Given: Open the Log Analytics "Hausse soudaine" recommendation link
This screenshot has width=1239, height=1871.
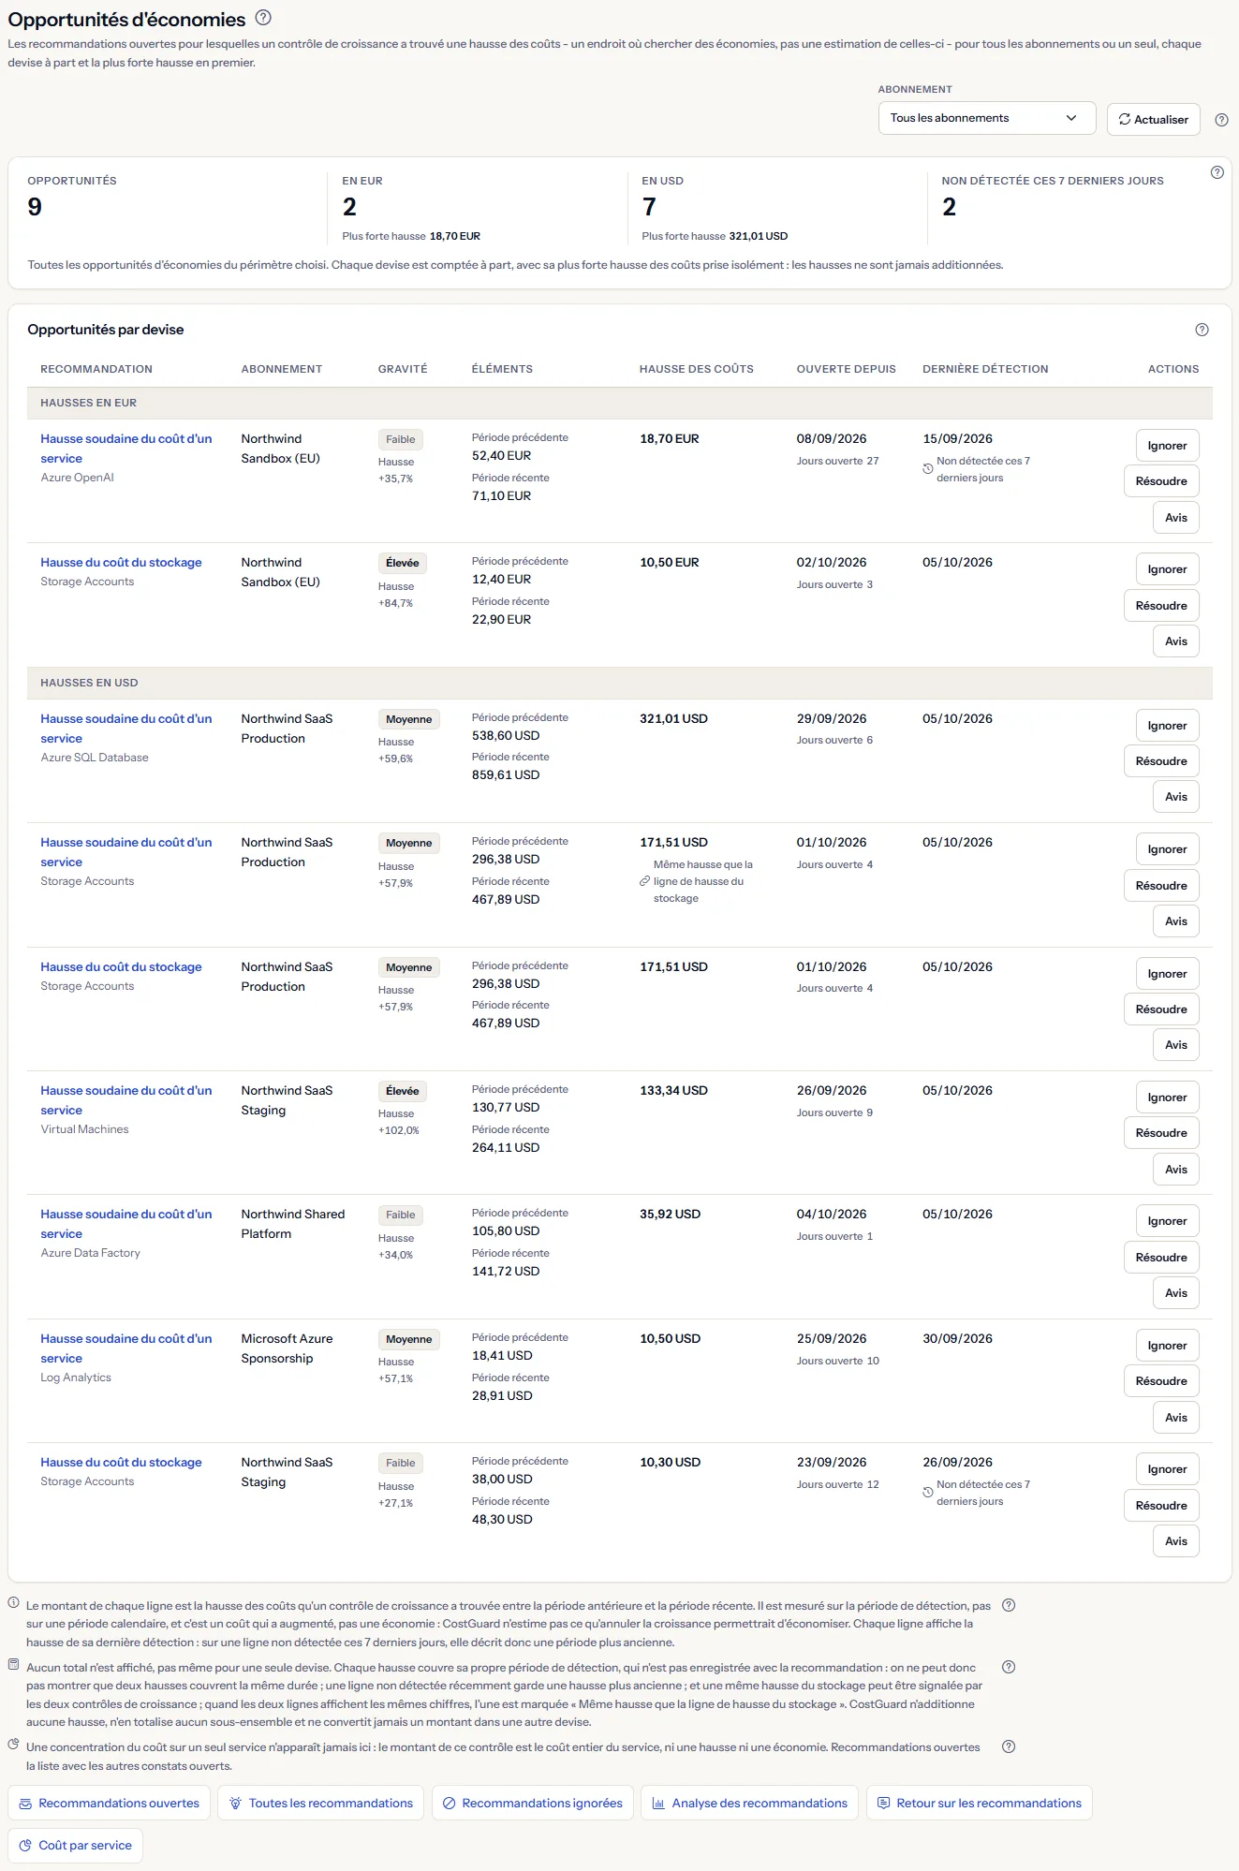Looking at the screenshot, I should click(126, 1348).
